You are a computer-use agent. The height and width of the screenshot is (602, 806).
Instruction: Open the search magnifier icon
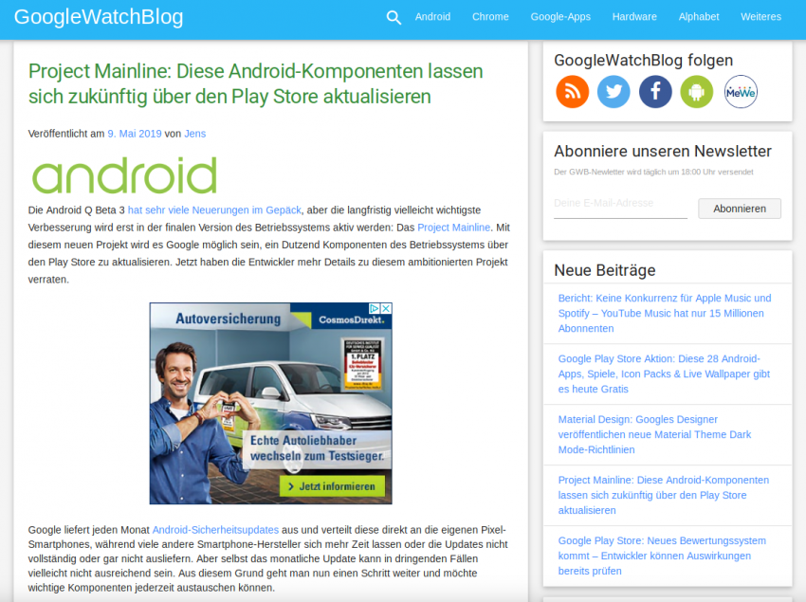click(394, 17)
